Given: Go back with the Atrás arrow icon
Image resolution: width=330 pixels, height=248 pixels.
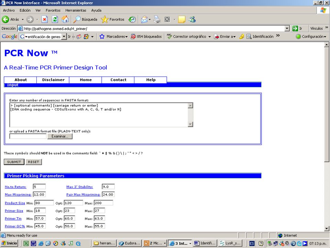Looking at the screenshot, I should pyautogui.click(x=5, y=19).
